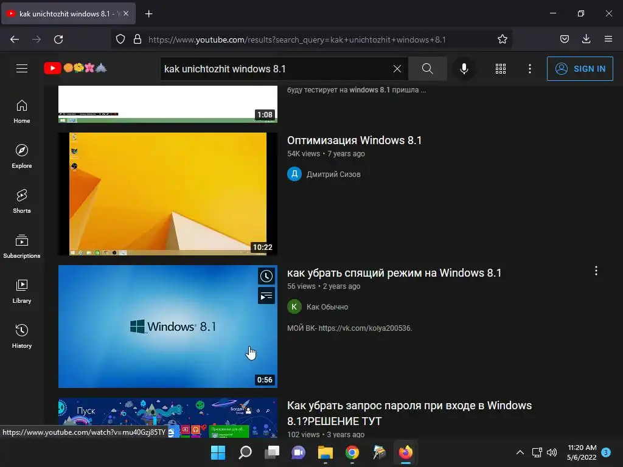Open как убрать спящий режим video title
Viewport: 623px width, 467px height.
[394, 273]
